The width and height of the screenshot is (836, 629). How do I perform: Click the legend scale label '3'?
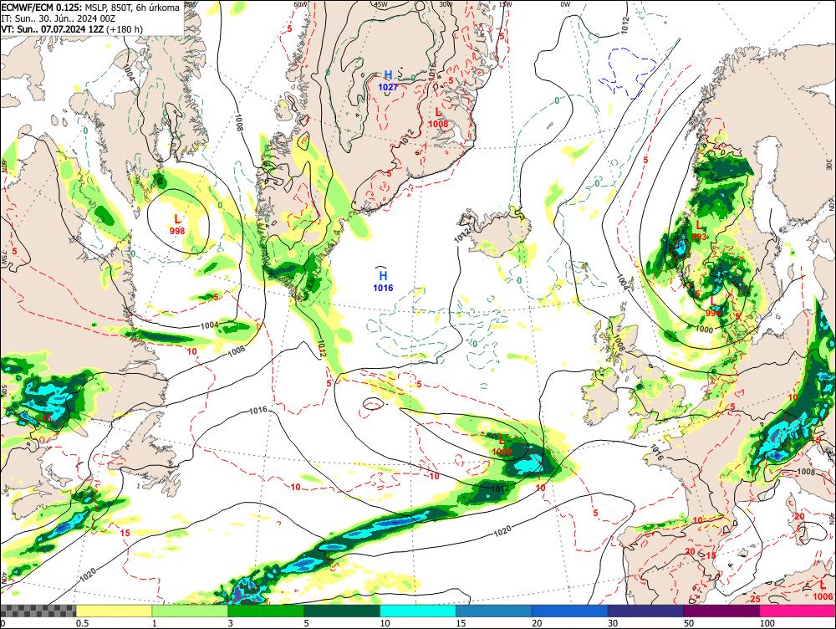tap(231, 623)
